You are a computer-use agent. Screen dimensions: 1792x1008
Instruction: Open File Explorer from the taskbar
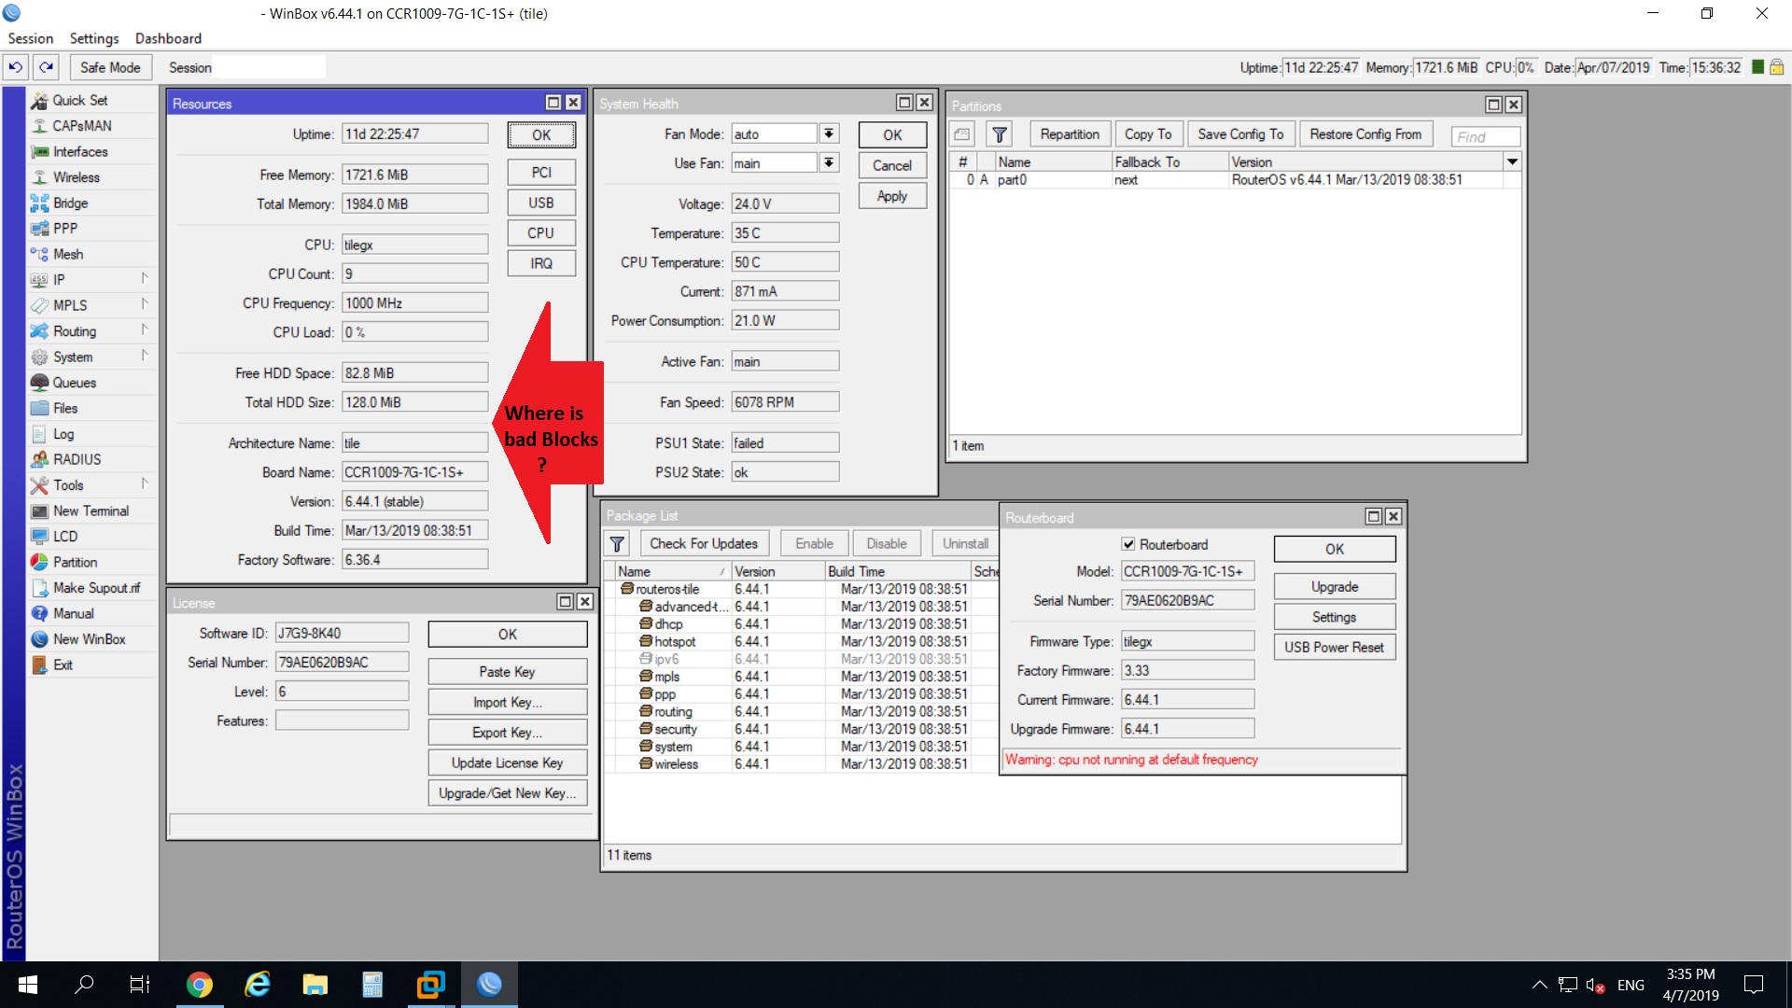pos(315,985)
